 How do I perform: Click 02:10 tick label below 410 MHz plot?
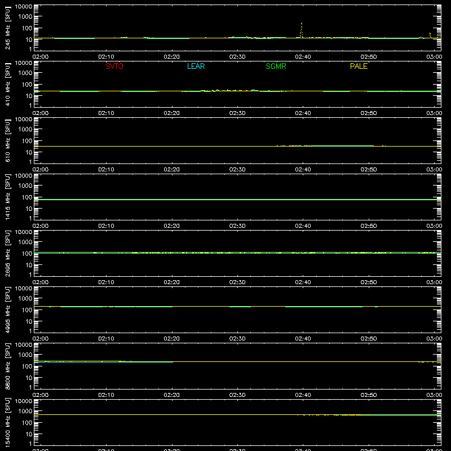pyautogui.click(x=106, y=113)
